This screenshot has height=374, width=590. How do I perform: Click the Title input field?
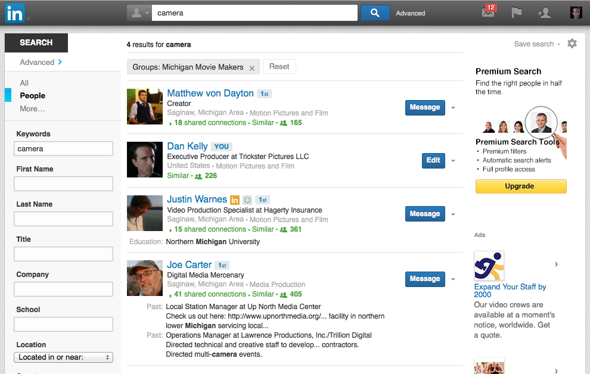[x=63, y=254]
